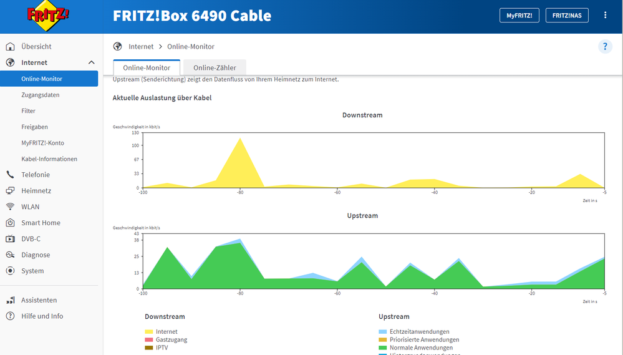Click the green Normale Anwendungen swatch
The image size is (623, 355).
tap(383, 348)
